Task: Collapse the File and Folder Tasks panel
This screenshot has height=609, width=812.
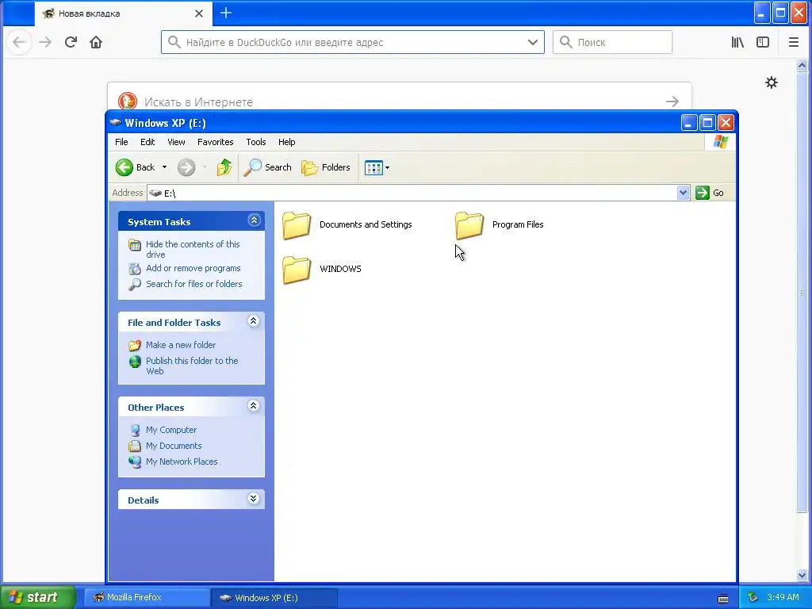Action: coord(253,321)
